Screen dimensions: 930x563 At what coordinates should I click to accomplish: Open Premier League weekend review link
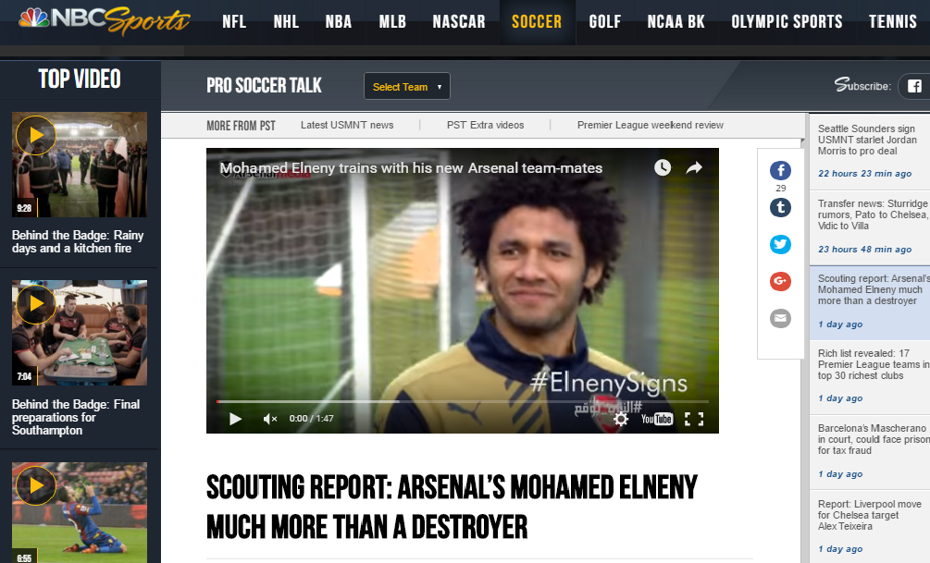tap(650, 125)
